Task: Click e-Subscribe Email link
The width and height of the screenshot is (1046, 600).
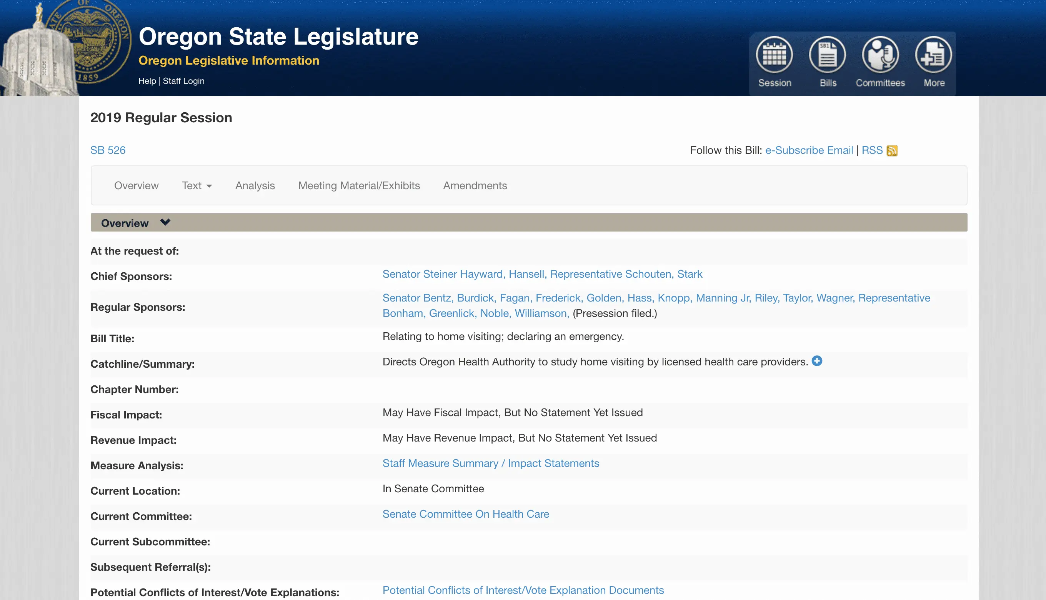Action: click(x=809, y=150)
